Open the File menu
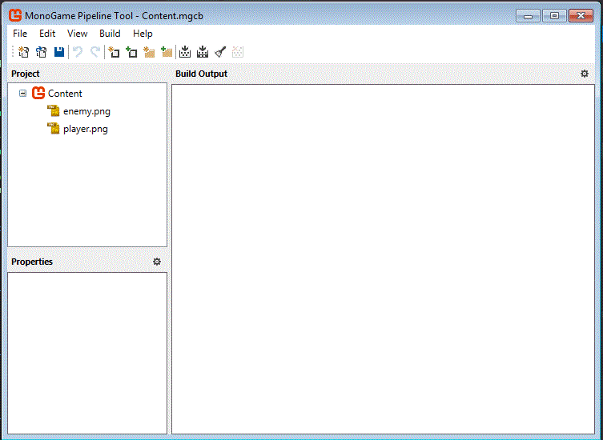 20,34
